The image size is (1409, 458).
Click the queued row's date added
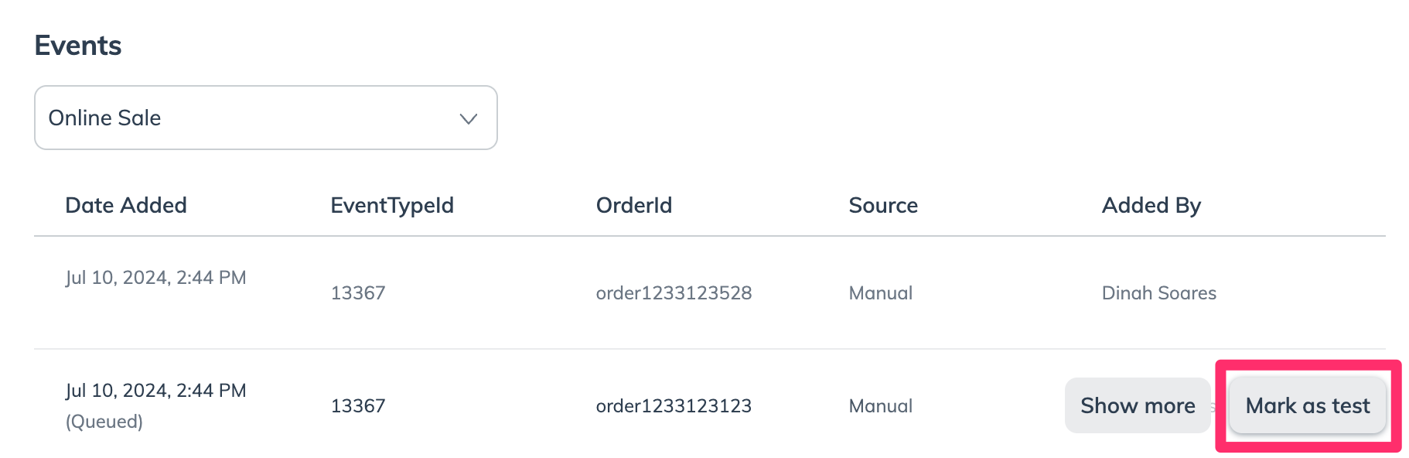[x=155, y=391]
